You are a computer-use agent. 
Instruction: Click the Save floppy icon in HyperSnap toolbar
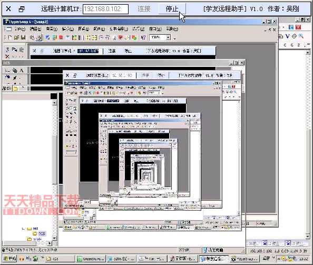tap(23, 37)
